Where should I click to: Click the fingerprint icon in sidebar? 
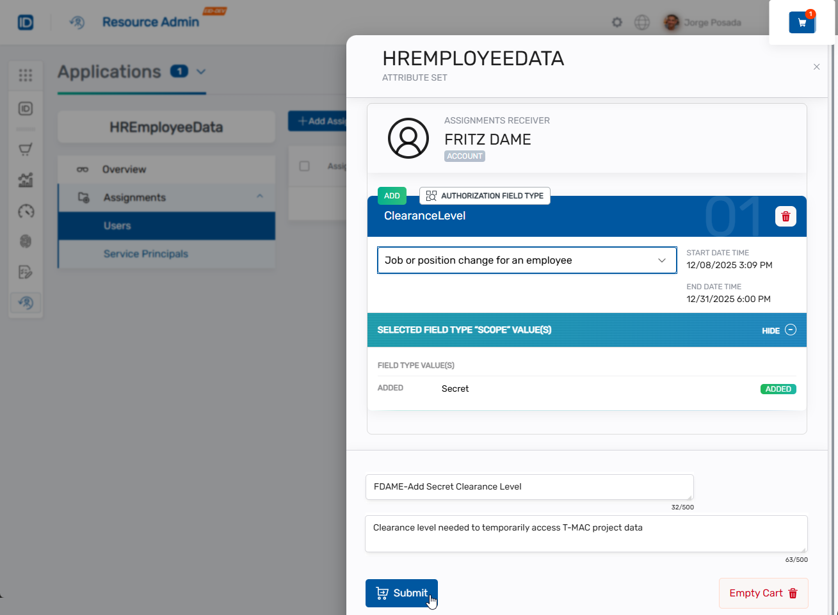pyautogui.click(x=26, y=241)
